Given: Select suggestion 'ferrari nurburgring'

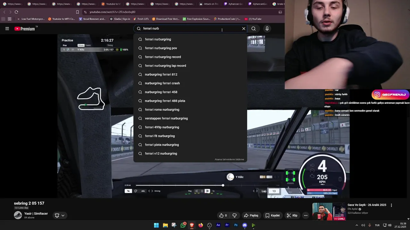Looking at the screenshot, I should click(x=190, y=39).
